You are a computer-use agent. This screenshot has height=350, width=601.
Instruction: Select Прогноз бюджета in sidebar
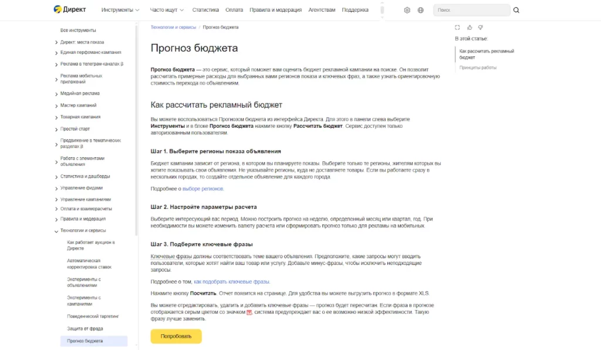[x=93, y=341]
